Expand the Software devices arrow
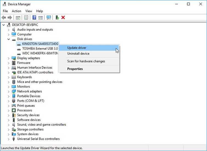Image resolution: width=207 pixels, height=151 pixels. tap(8, 120)
